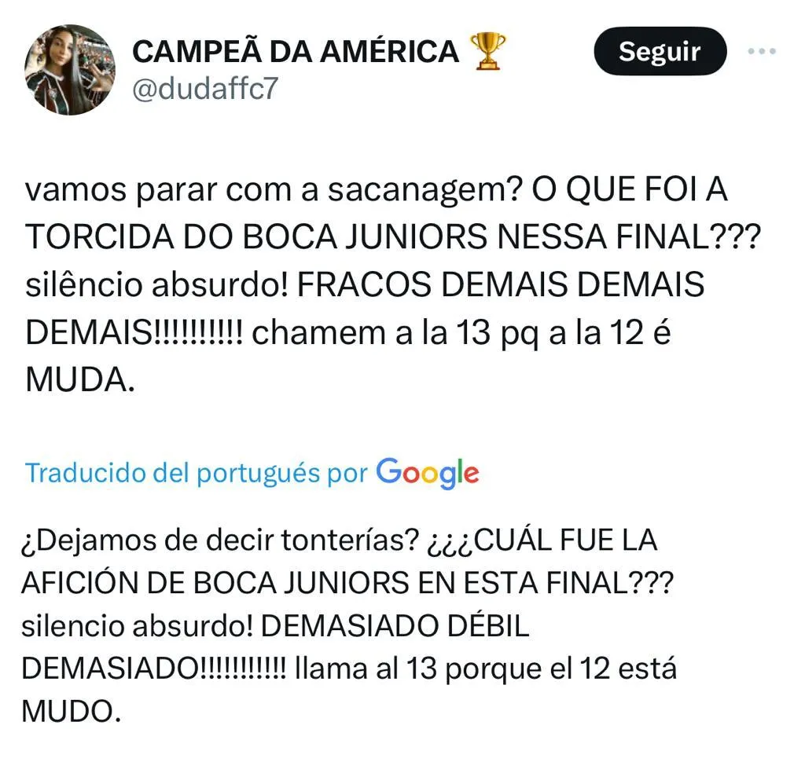Click the profile avatar photo
The width and height of the screenshot is (805, 762).
click(71, 71)
